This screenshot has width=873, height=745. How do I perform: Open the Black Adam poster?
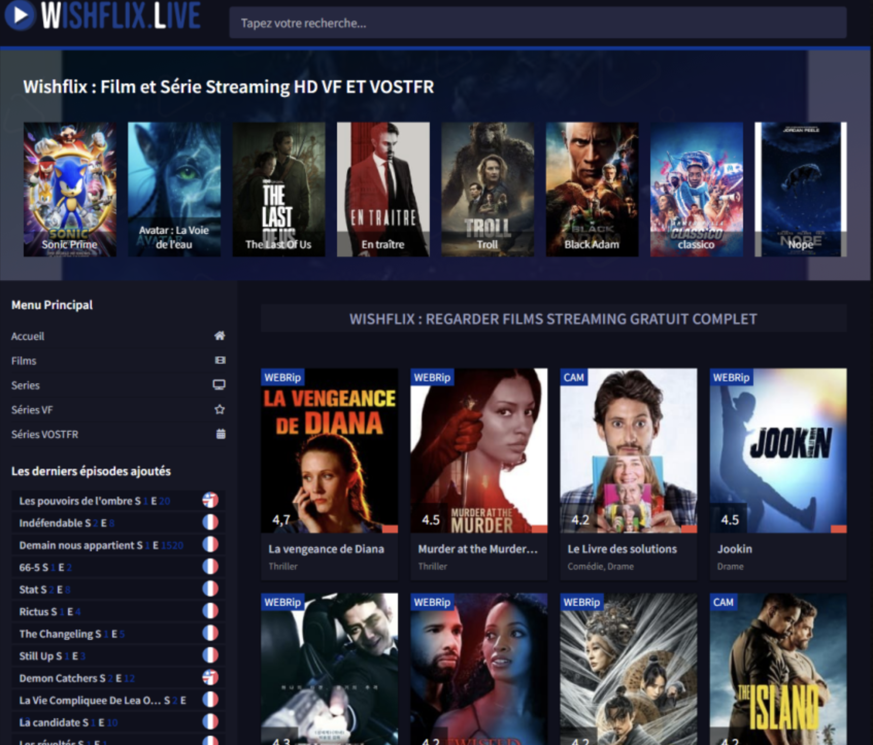[x=592, y=189]
